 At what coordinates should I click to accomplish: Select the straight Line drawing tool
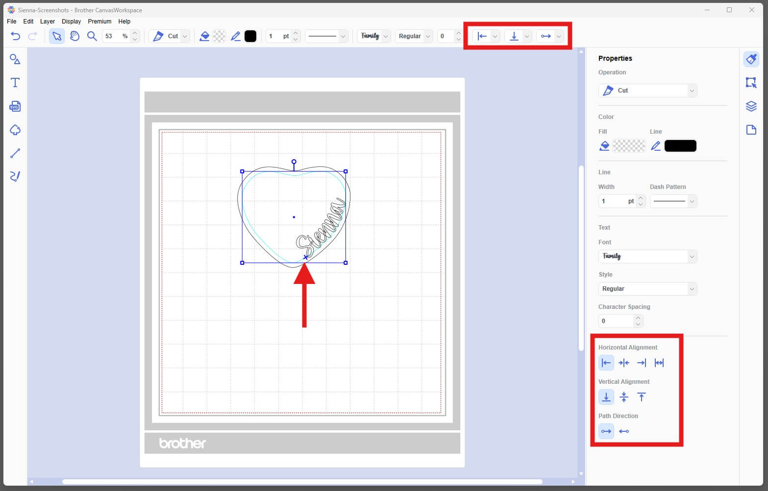pyautogui.click(x=15, y=153)
